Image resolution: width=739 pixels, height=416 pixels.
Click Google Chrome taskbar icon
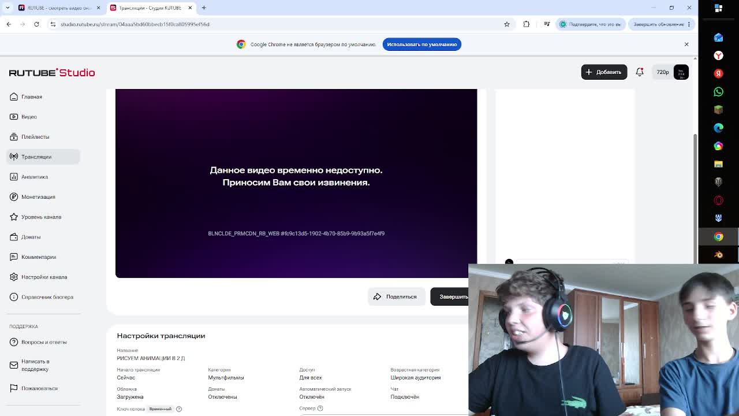719,236
